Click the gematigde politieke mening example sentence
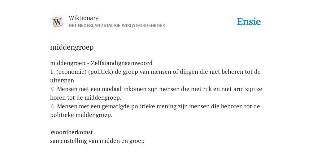This screenshot has width=317, height=158. (x=155, y=111)
